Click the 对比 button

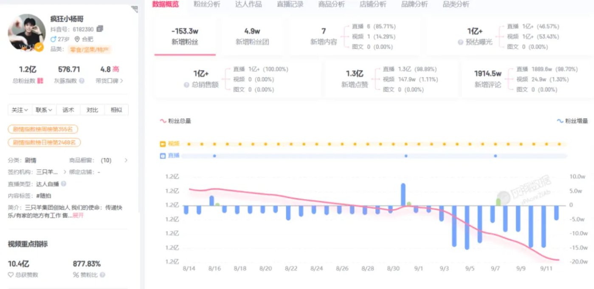(93, 110)
